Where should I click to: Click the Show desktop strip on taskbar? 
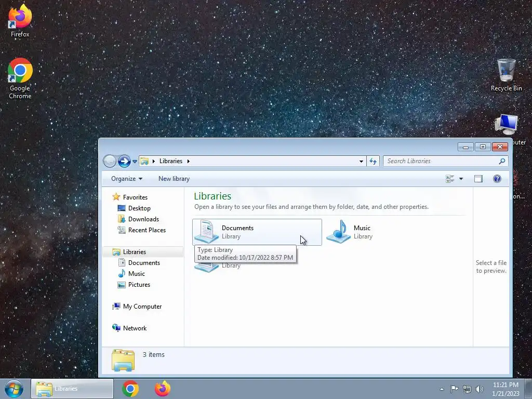coord(528,389)
